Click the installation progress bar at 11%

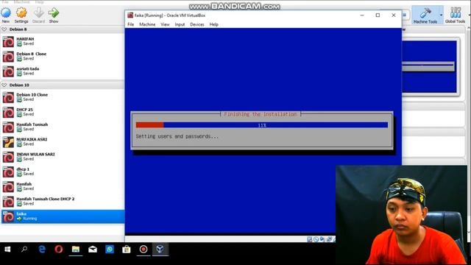point(262,125)
